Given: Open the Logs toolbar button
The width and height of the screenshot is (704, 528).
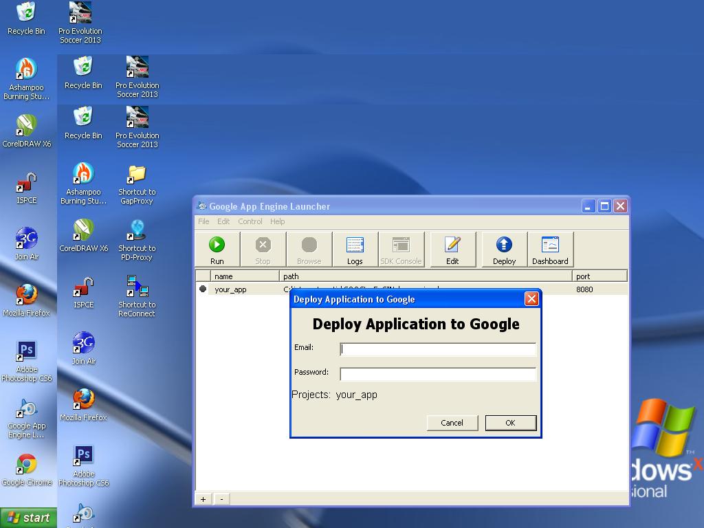Looking at the screenshot, I should (x=355, y=250).
